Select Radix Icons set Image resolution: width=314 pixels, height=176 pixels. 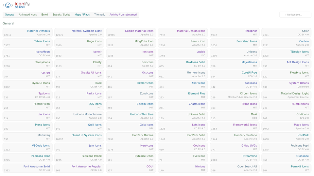[x=79, y=95]
